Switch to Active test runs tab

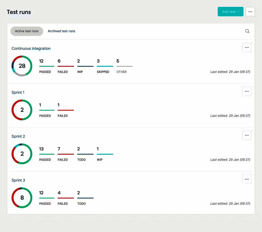point(27,31)
